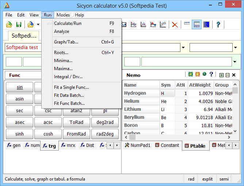Open the Edit menu
This screenshot has width=244, height=186.
(x=21, y=15)
